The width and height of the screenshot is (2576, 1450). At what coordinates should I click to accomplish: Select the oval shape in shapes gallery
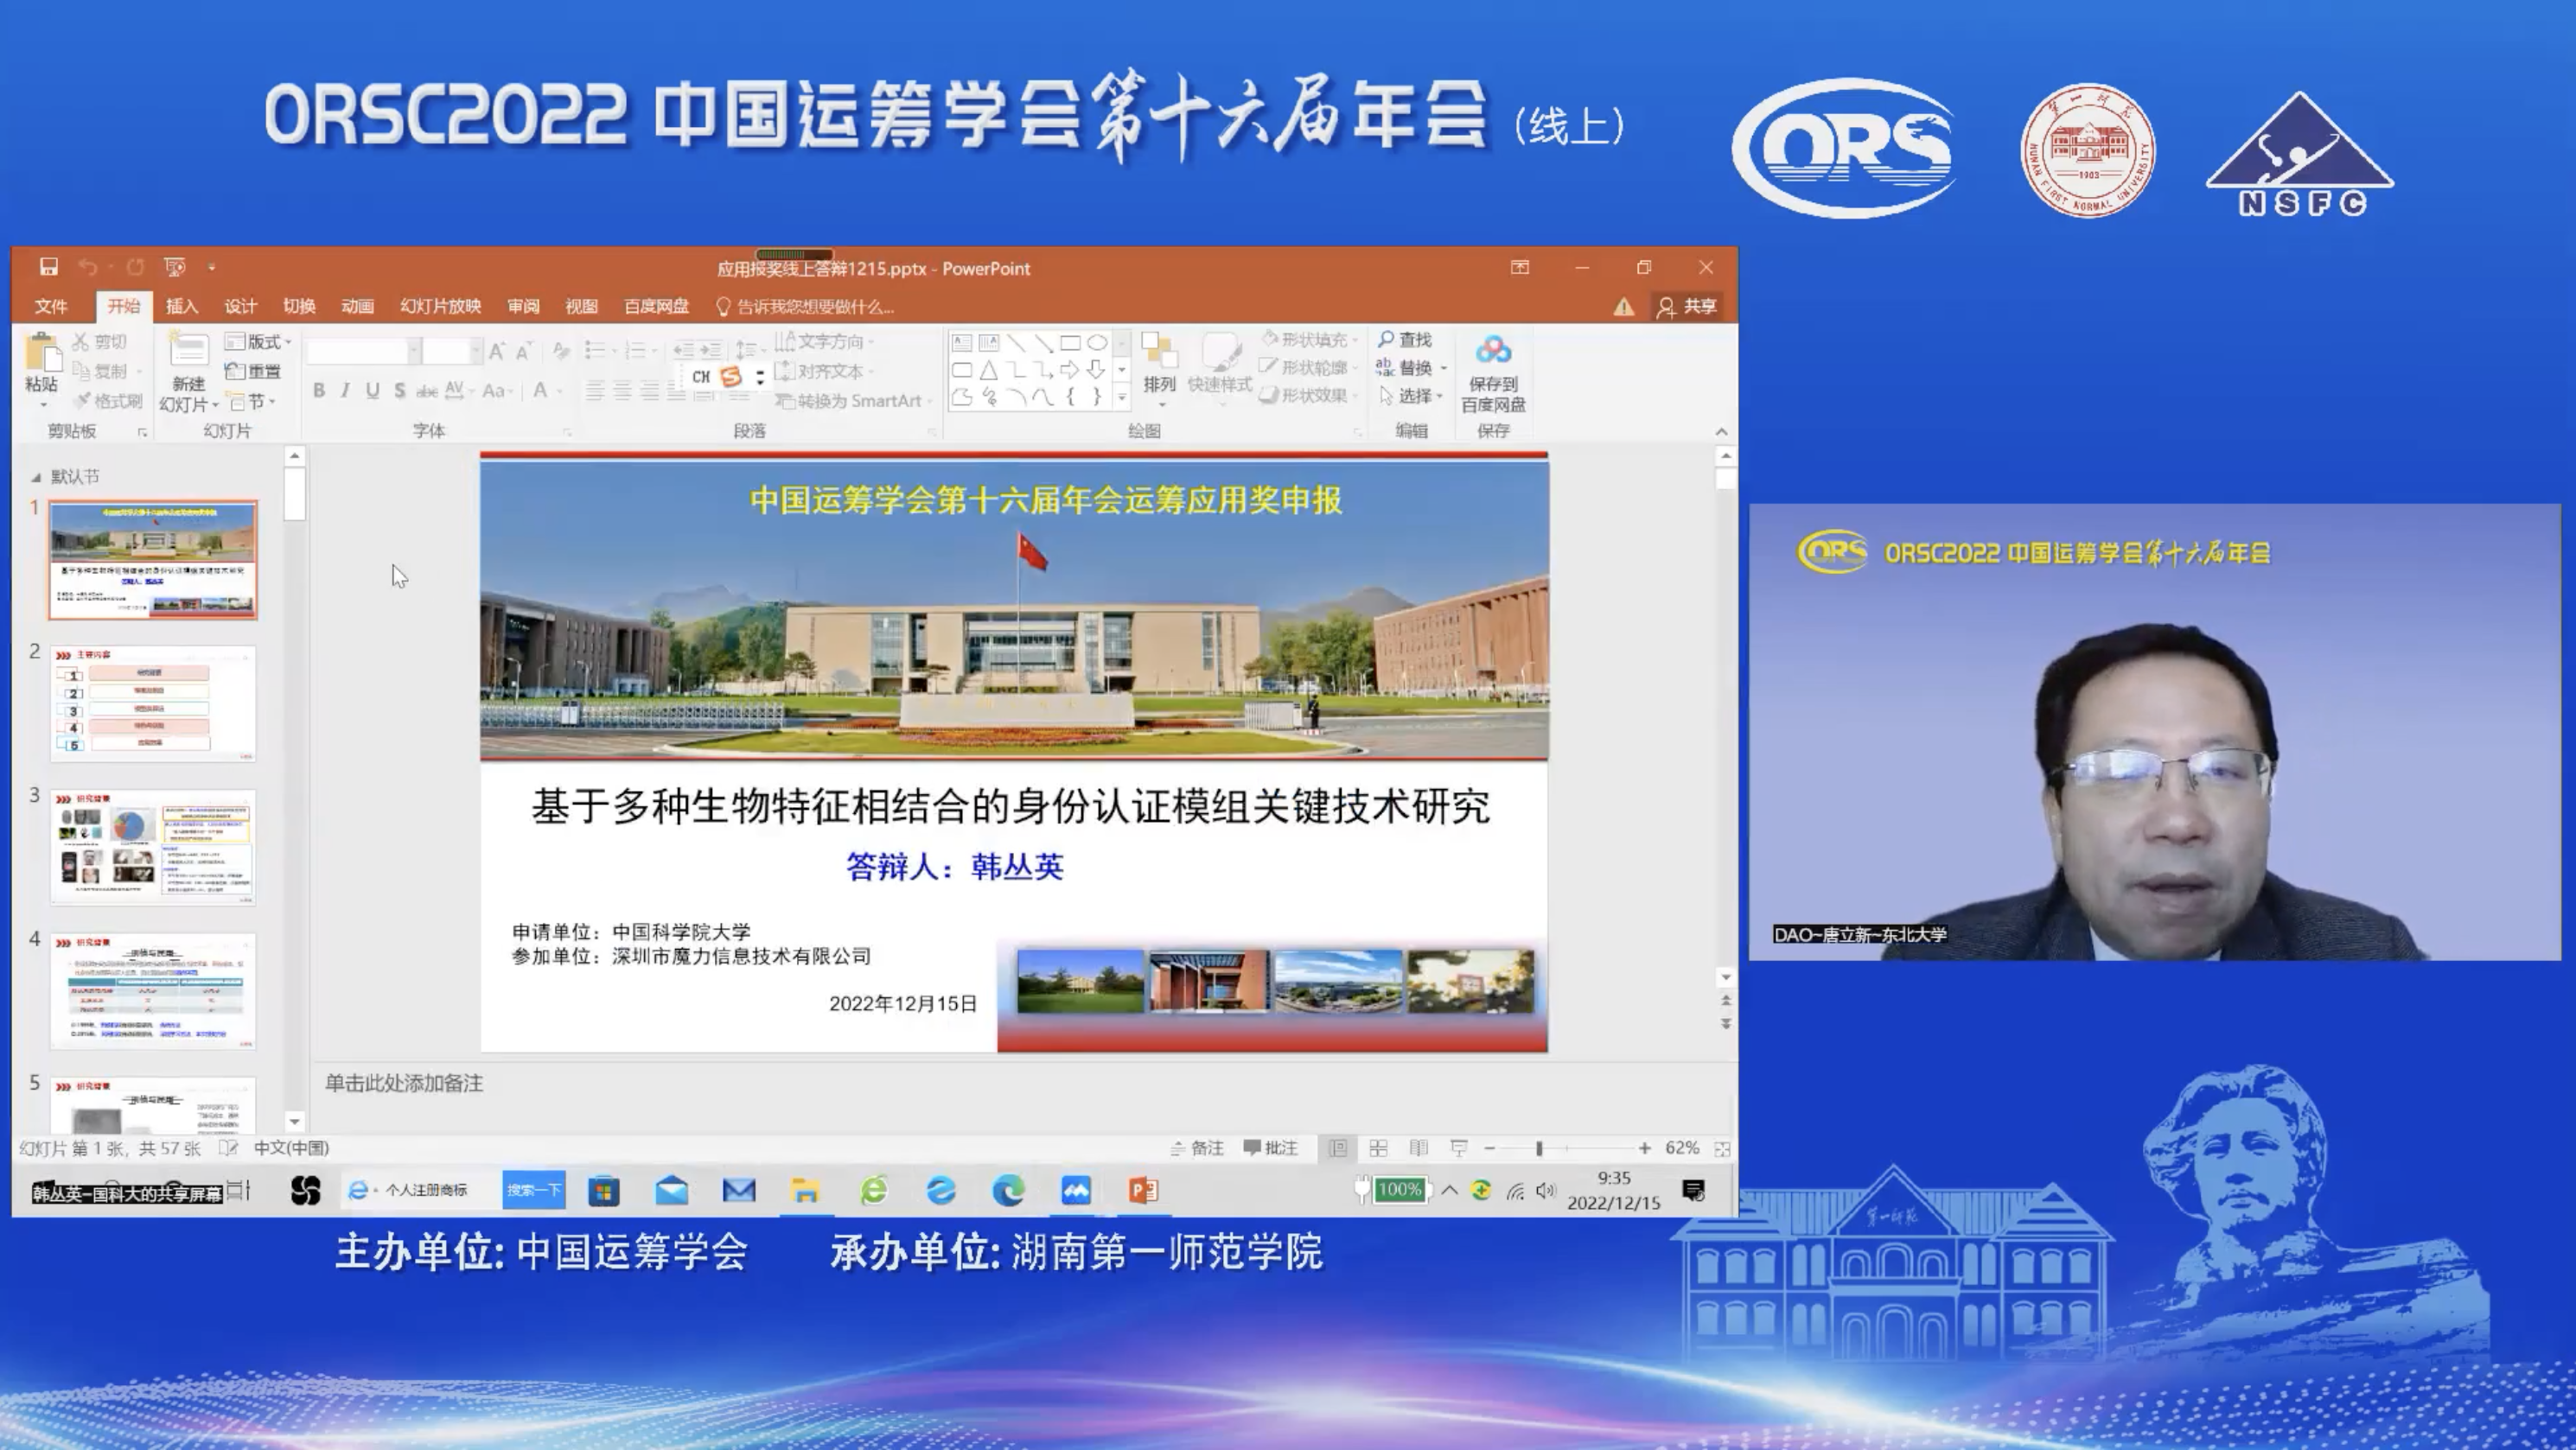(x=1097, y=343)
